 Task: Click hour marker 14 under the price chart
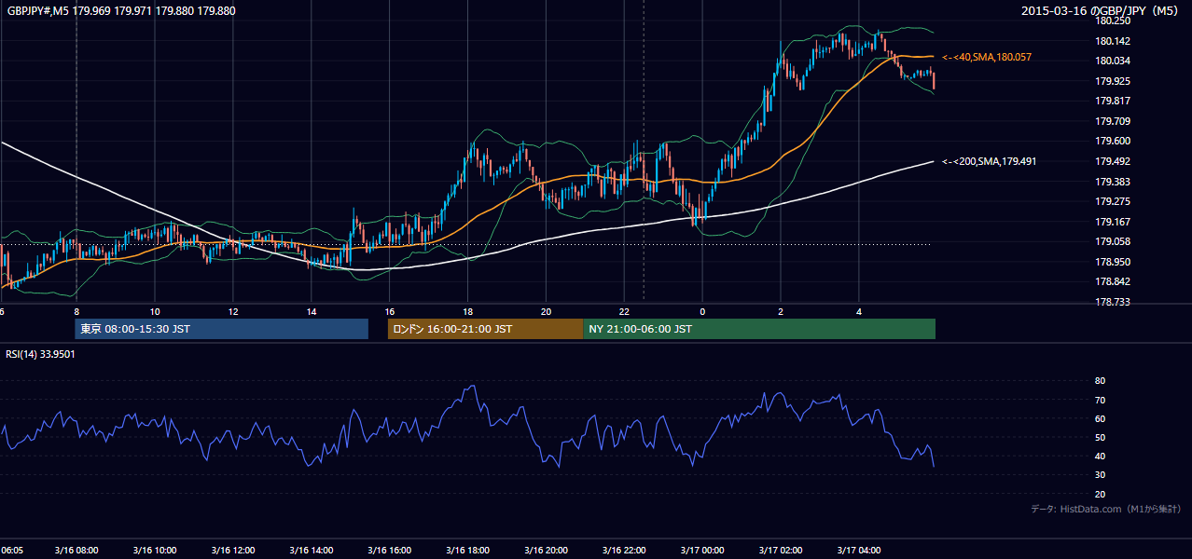coord(312,312)
